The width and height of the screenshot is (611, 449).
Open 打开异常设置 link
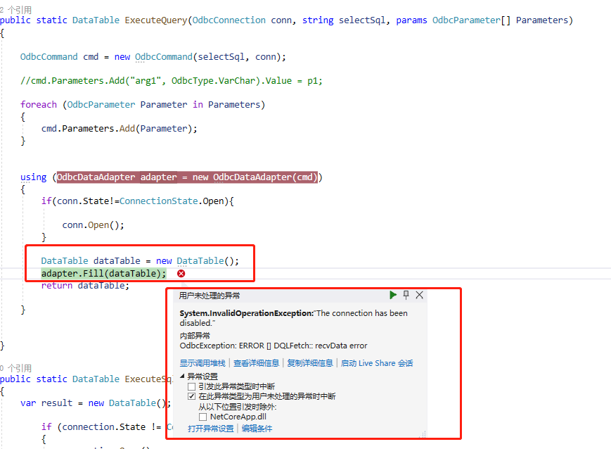pyautogui.click(x=210, y=429)
